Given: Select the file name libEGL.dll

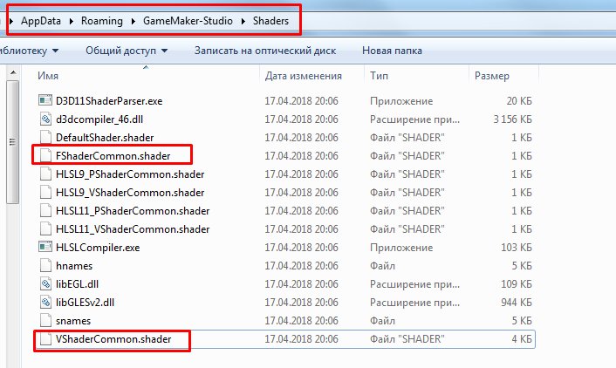Looking at the screenshot, I should pyautogui.click(x=77, y=284).
